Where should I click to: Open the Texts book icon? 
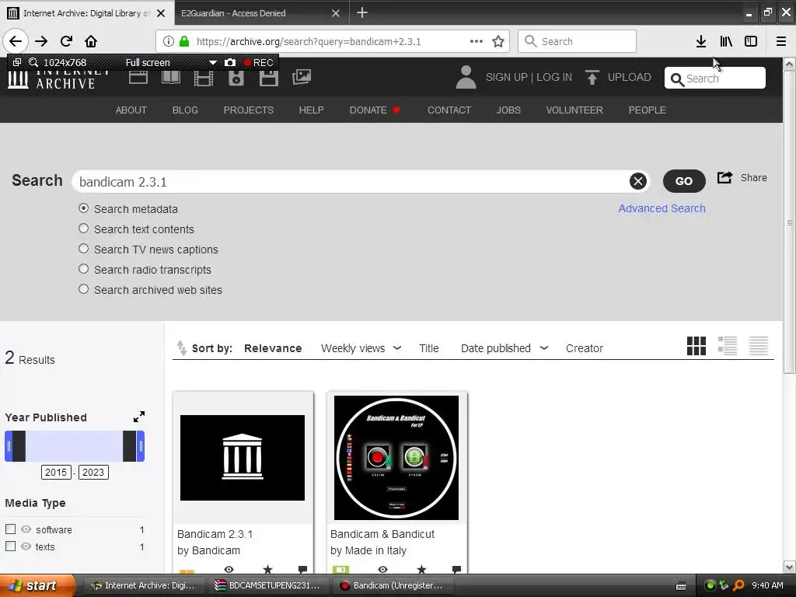[x=170, y=78]
